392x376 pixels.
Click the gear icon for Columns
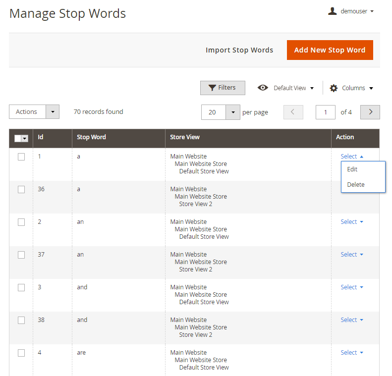tap(334, 88)
